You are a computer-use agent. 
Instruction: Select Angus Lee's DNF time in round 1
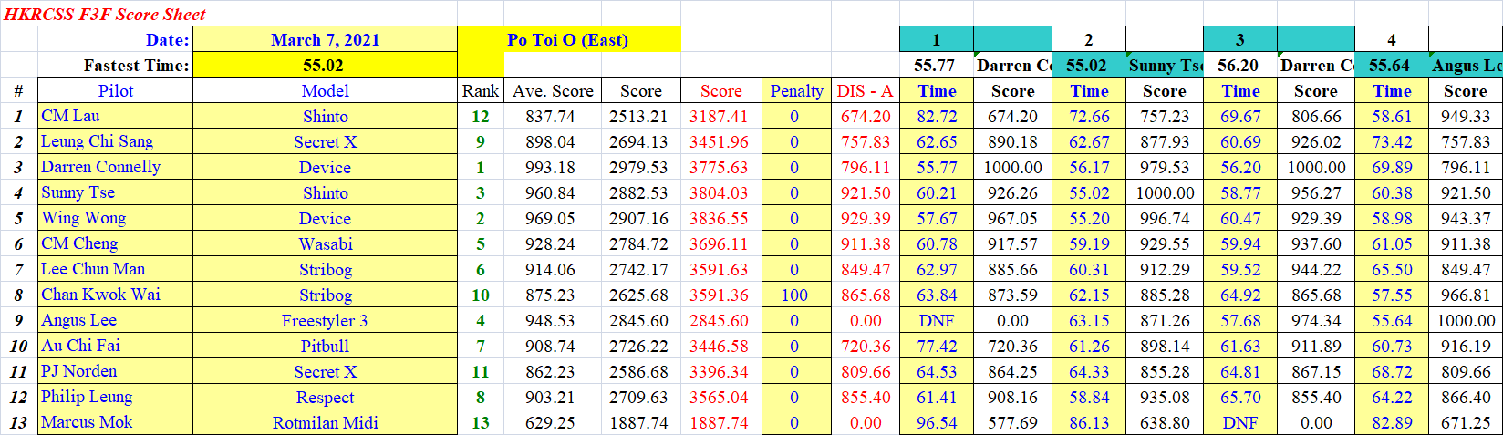coord(937,320)
